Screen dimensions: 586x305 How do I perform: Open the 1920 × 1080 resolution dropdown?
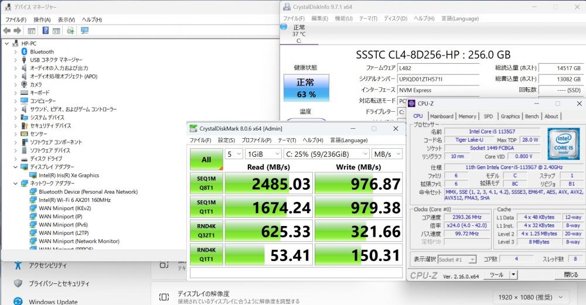click(x=531, y=297)
